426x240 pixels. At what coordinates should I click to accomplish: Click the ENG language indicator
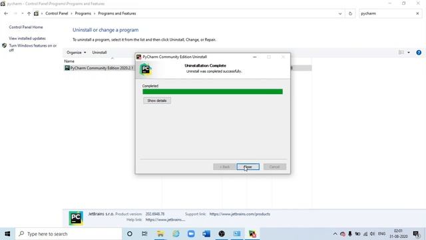(x=381, y=234)
